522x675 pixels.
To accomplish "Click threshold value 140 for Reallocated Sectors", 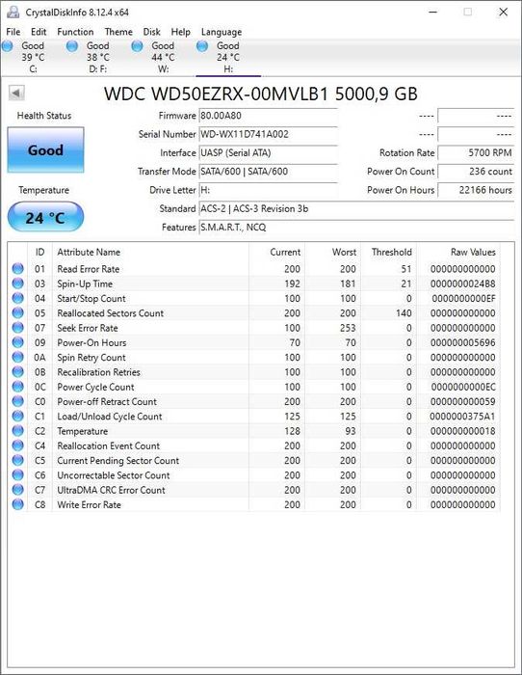I will [404, 313].
